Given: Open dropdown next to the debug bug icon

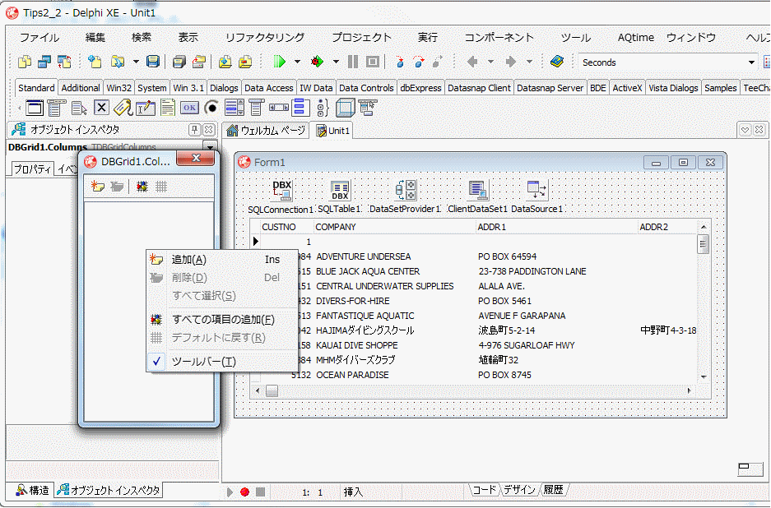Looking at the screenshot, I should pyautogui.click(x=336, y=62).
